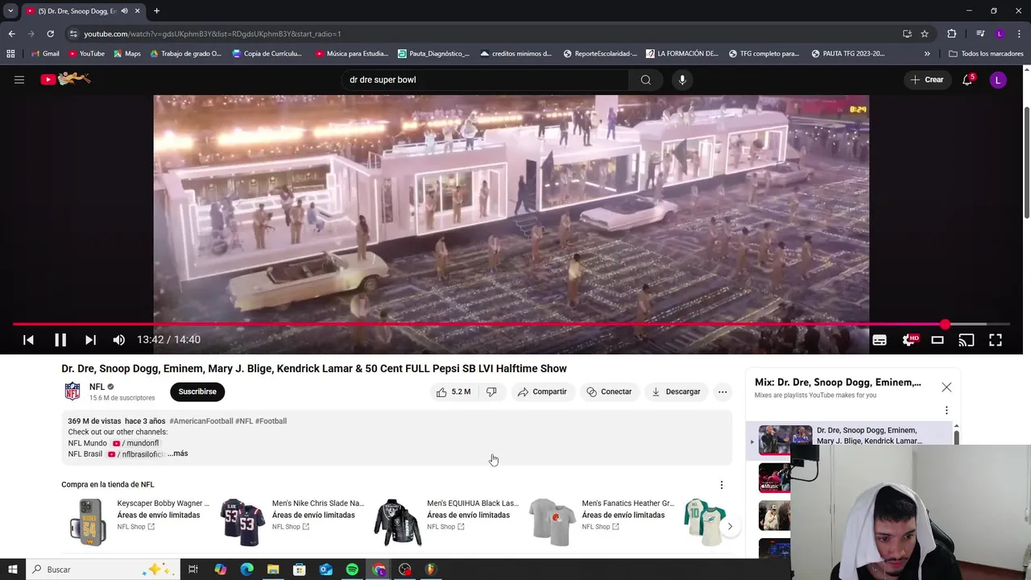This screenshot has height=580, width=1031.
Task: Open the NFL channel avatar
Action: 72,391
